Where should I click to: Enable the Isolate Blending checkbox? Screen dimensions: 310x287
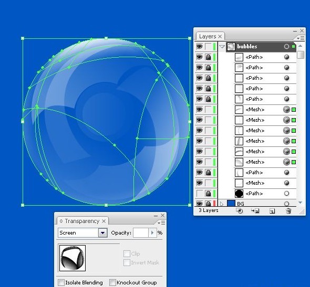click(61, 282)
